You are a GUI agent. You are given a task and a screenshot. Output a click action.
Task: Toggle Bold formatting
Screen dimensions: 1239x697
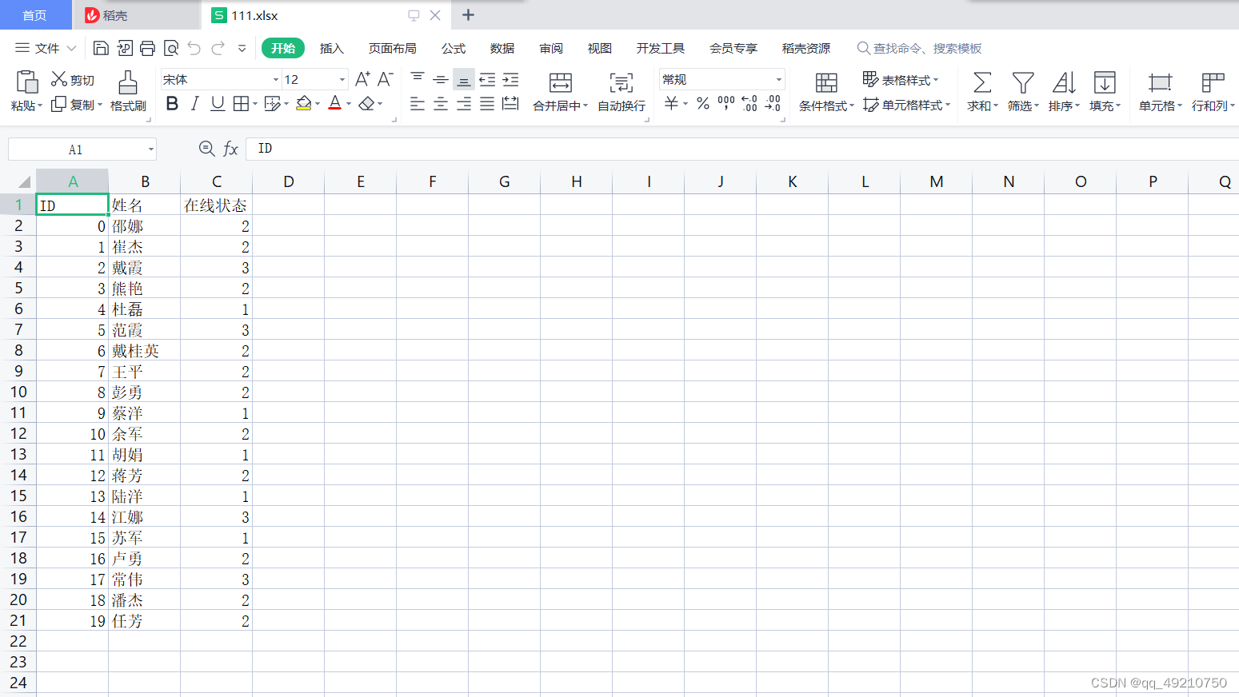point(172,104)
